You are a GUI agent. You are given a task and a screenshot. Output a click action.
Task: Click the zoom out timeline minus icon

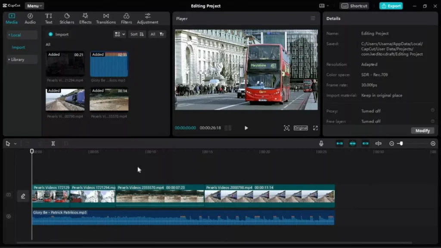[x=391, y=143]
